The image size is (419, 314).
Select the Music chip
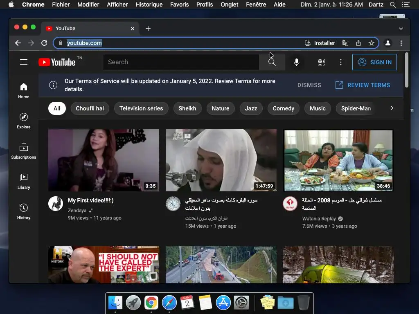[318, 108]
